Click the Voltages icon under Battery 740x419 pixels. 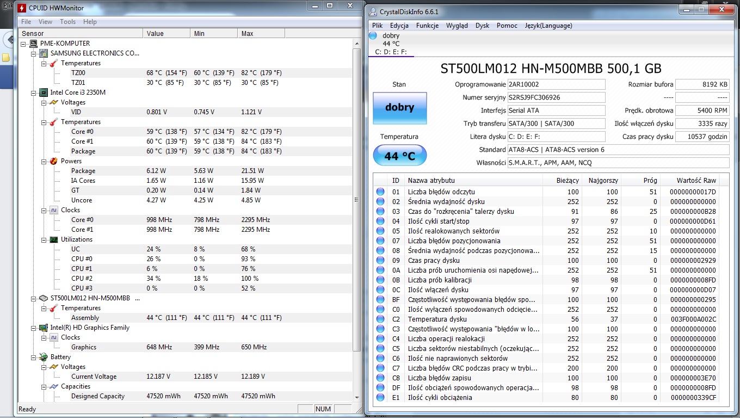(54, 367)
